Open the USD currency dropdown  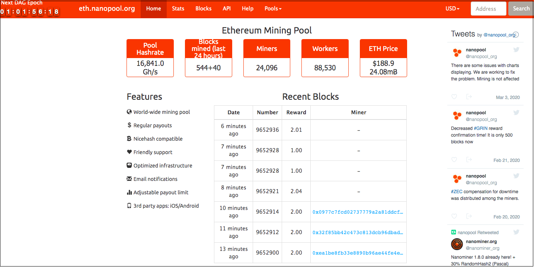coord(452,9)
